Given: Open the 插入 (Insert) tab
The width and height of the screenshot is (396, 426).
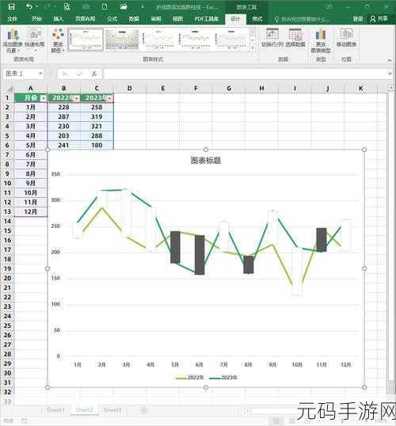Looking at the screenshot, I should 58,19.
